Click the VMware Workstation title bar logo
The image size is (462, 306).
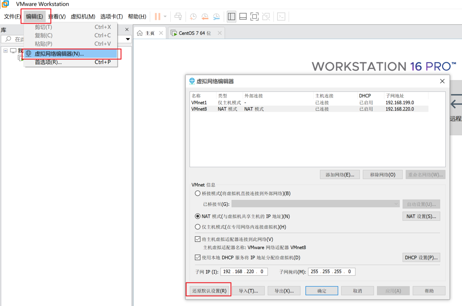pyautogui.click(x=5, y=4)
